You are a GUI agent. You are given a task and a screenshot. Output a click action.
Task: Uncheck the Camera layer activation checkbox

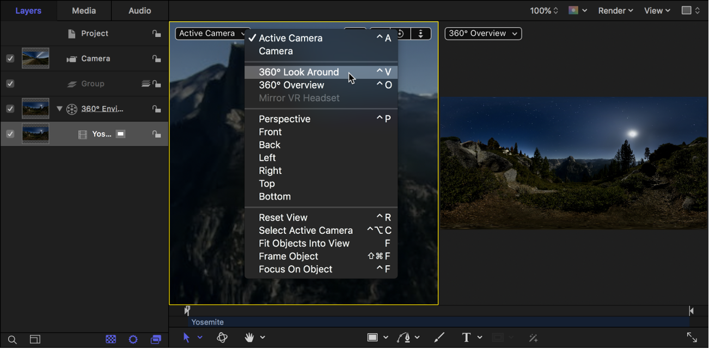(x=10, y=58)
